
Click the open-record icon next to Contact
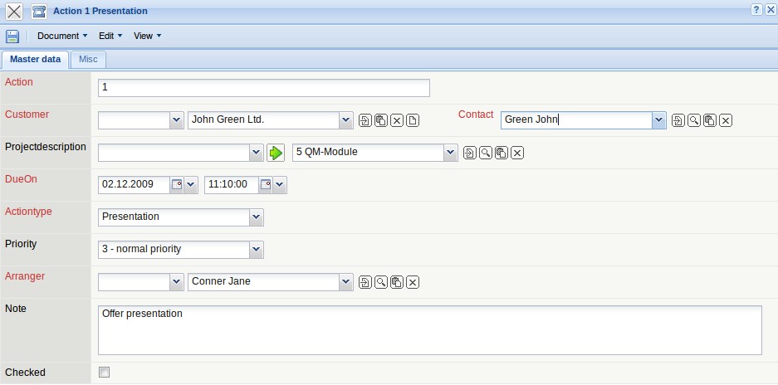(x=678, y=120)
